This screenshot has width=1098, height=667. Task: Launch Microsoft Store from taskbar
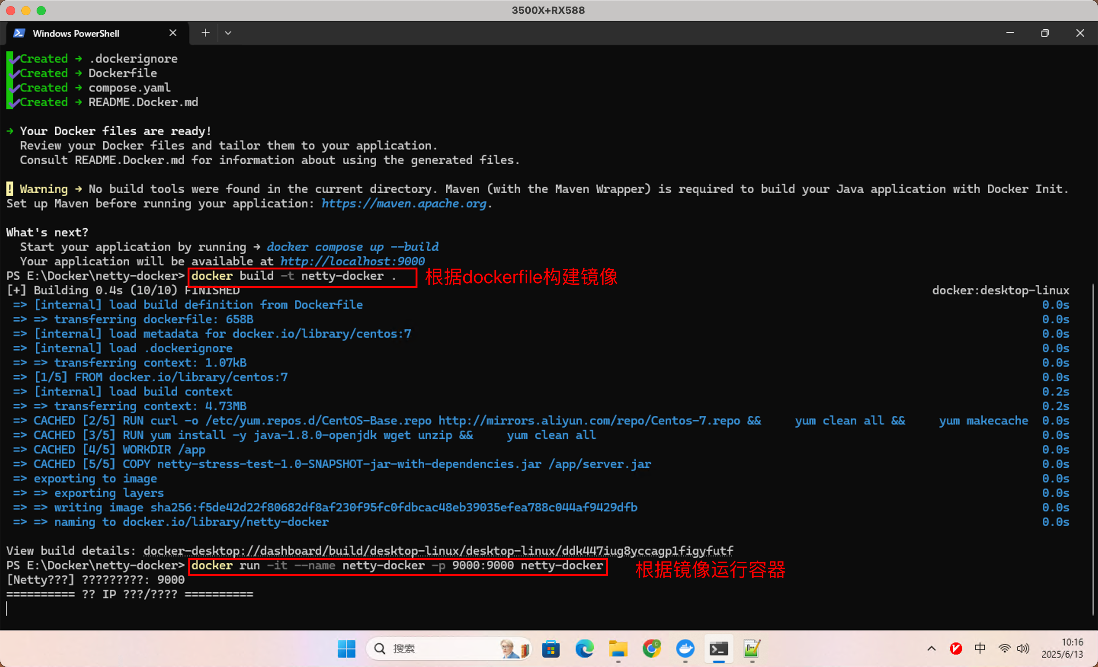tap(551, 649)
